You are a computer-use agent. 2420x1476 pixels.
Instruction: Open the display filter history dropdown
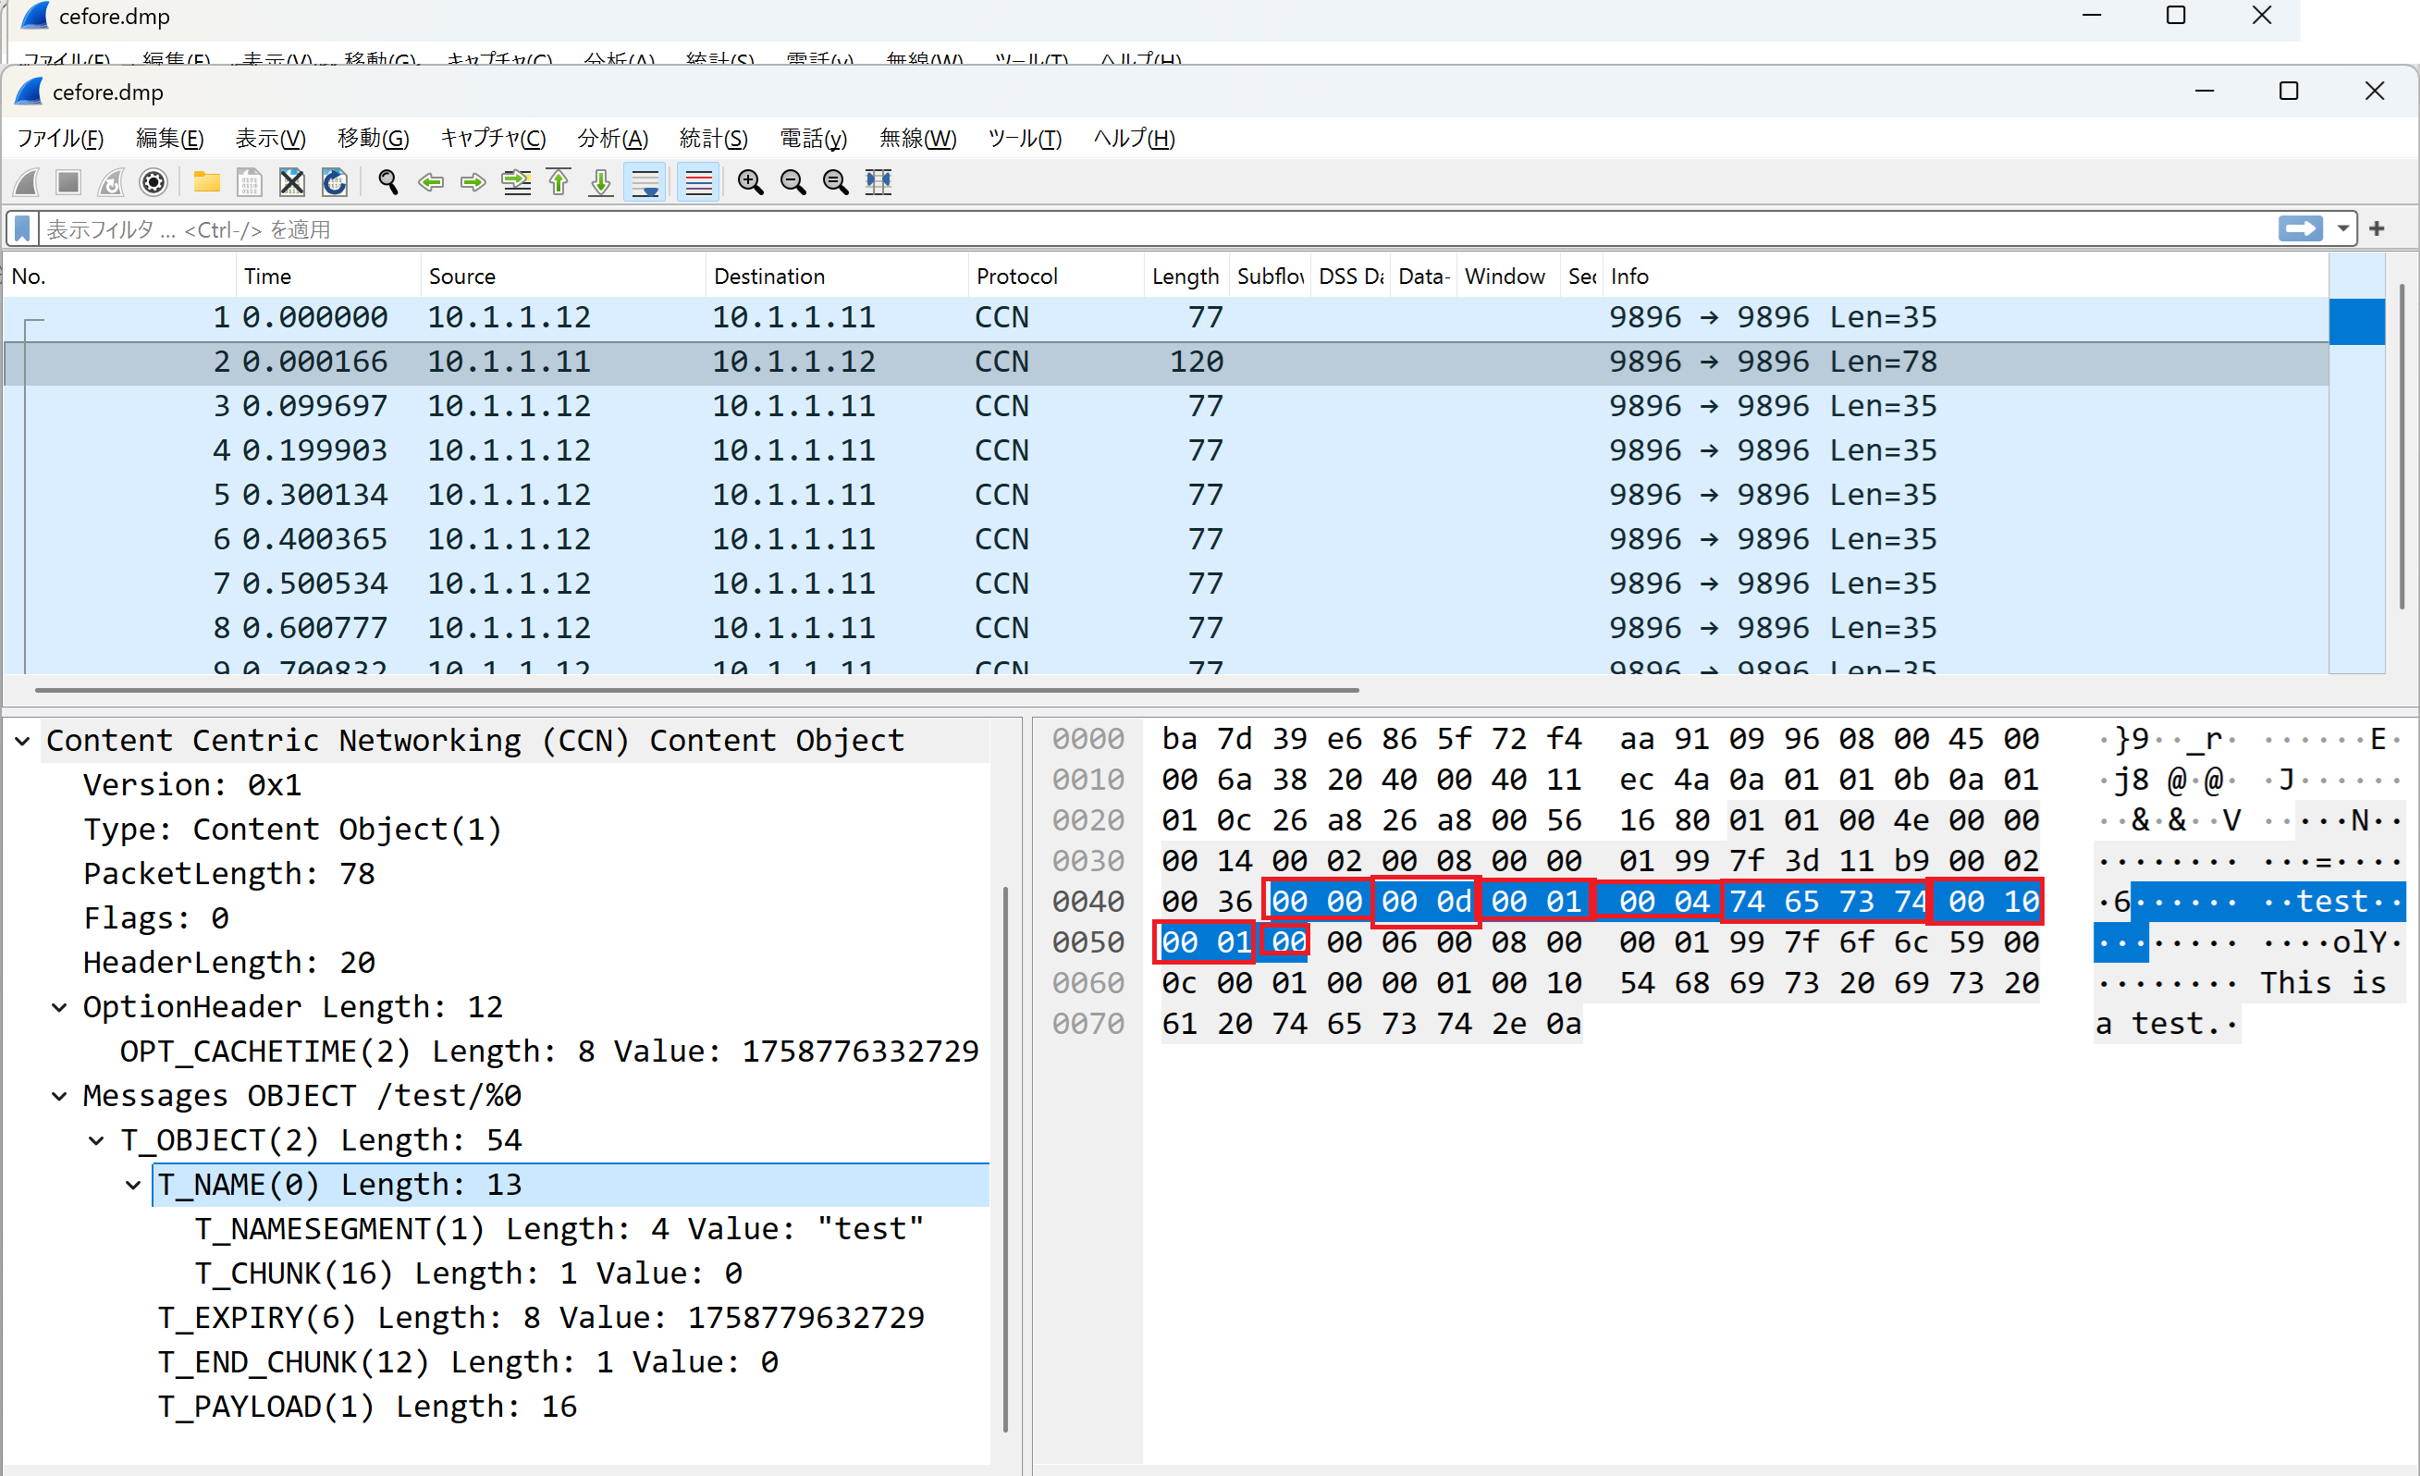click(x=2342, y=228)
